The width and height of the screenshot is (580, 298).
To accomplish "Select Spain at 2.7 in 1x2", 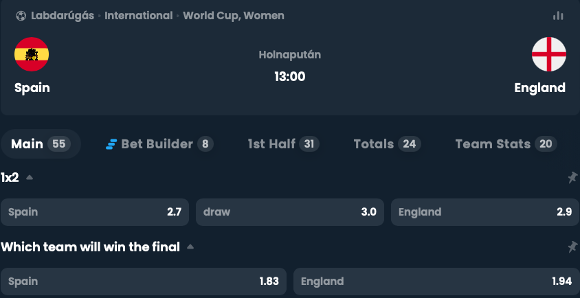I will pos(95,212).
